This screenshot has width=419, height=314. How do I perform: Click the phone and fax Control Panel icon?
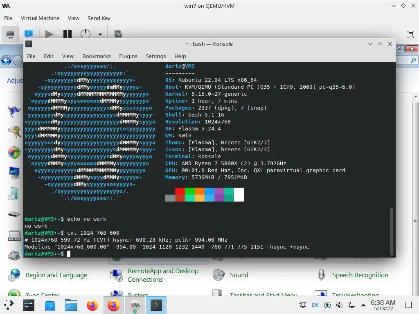click(14, 256)
